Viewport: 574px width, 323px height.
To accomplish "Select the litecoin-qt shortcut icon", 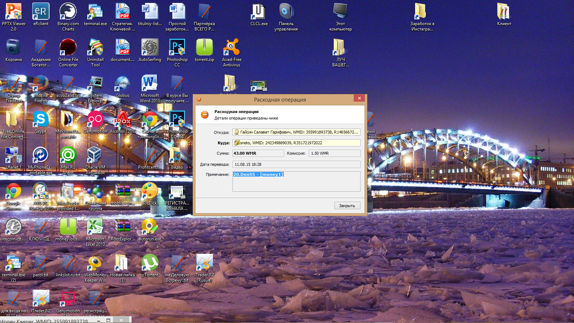I will click(x=14, y=230).
